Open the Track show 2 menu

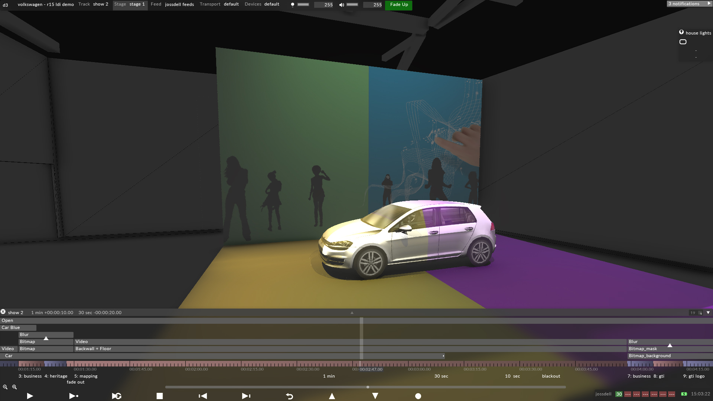[x=93, y=4]
